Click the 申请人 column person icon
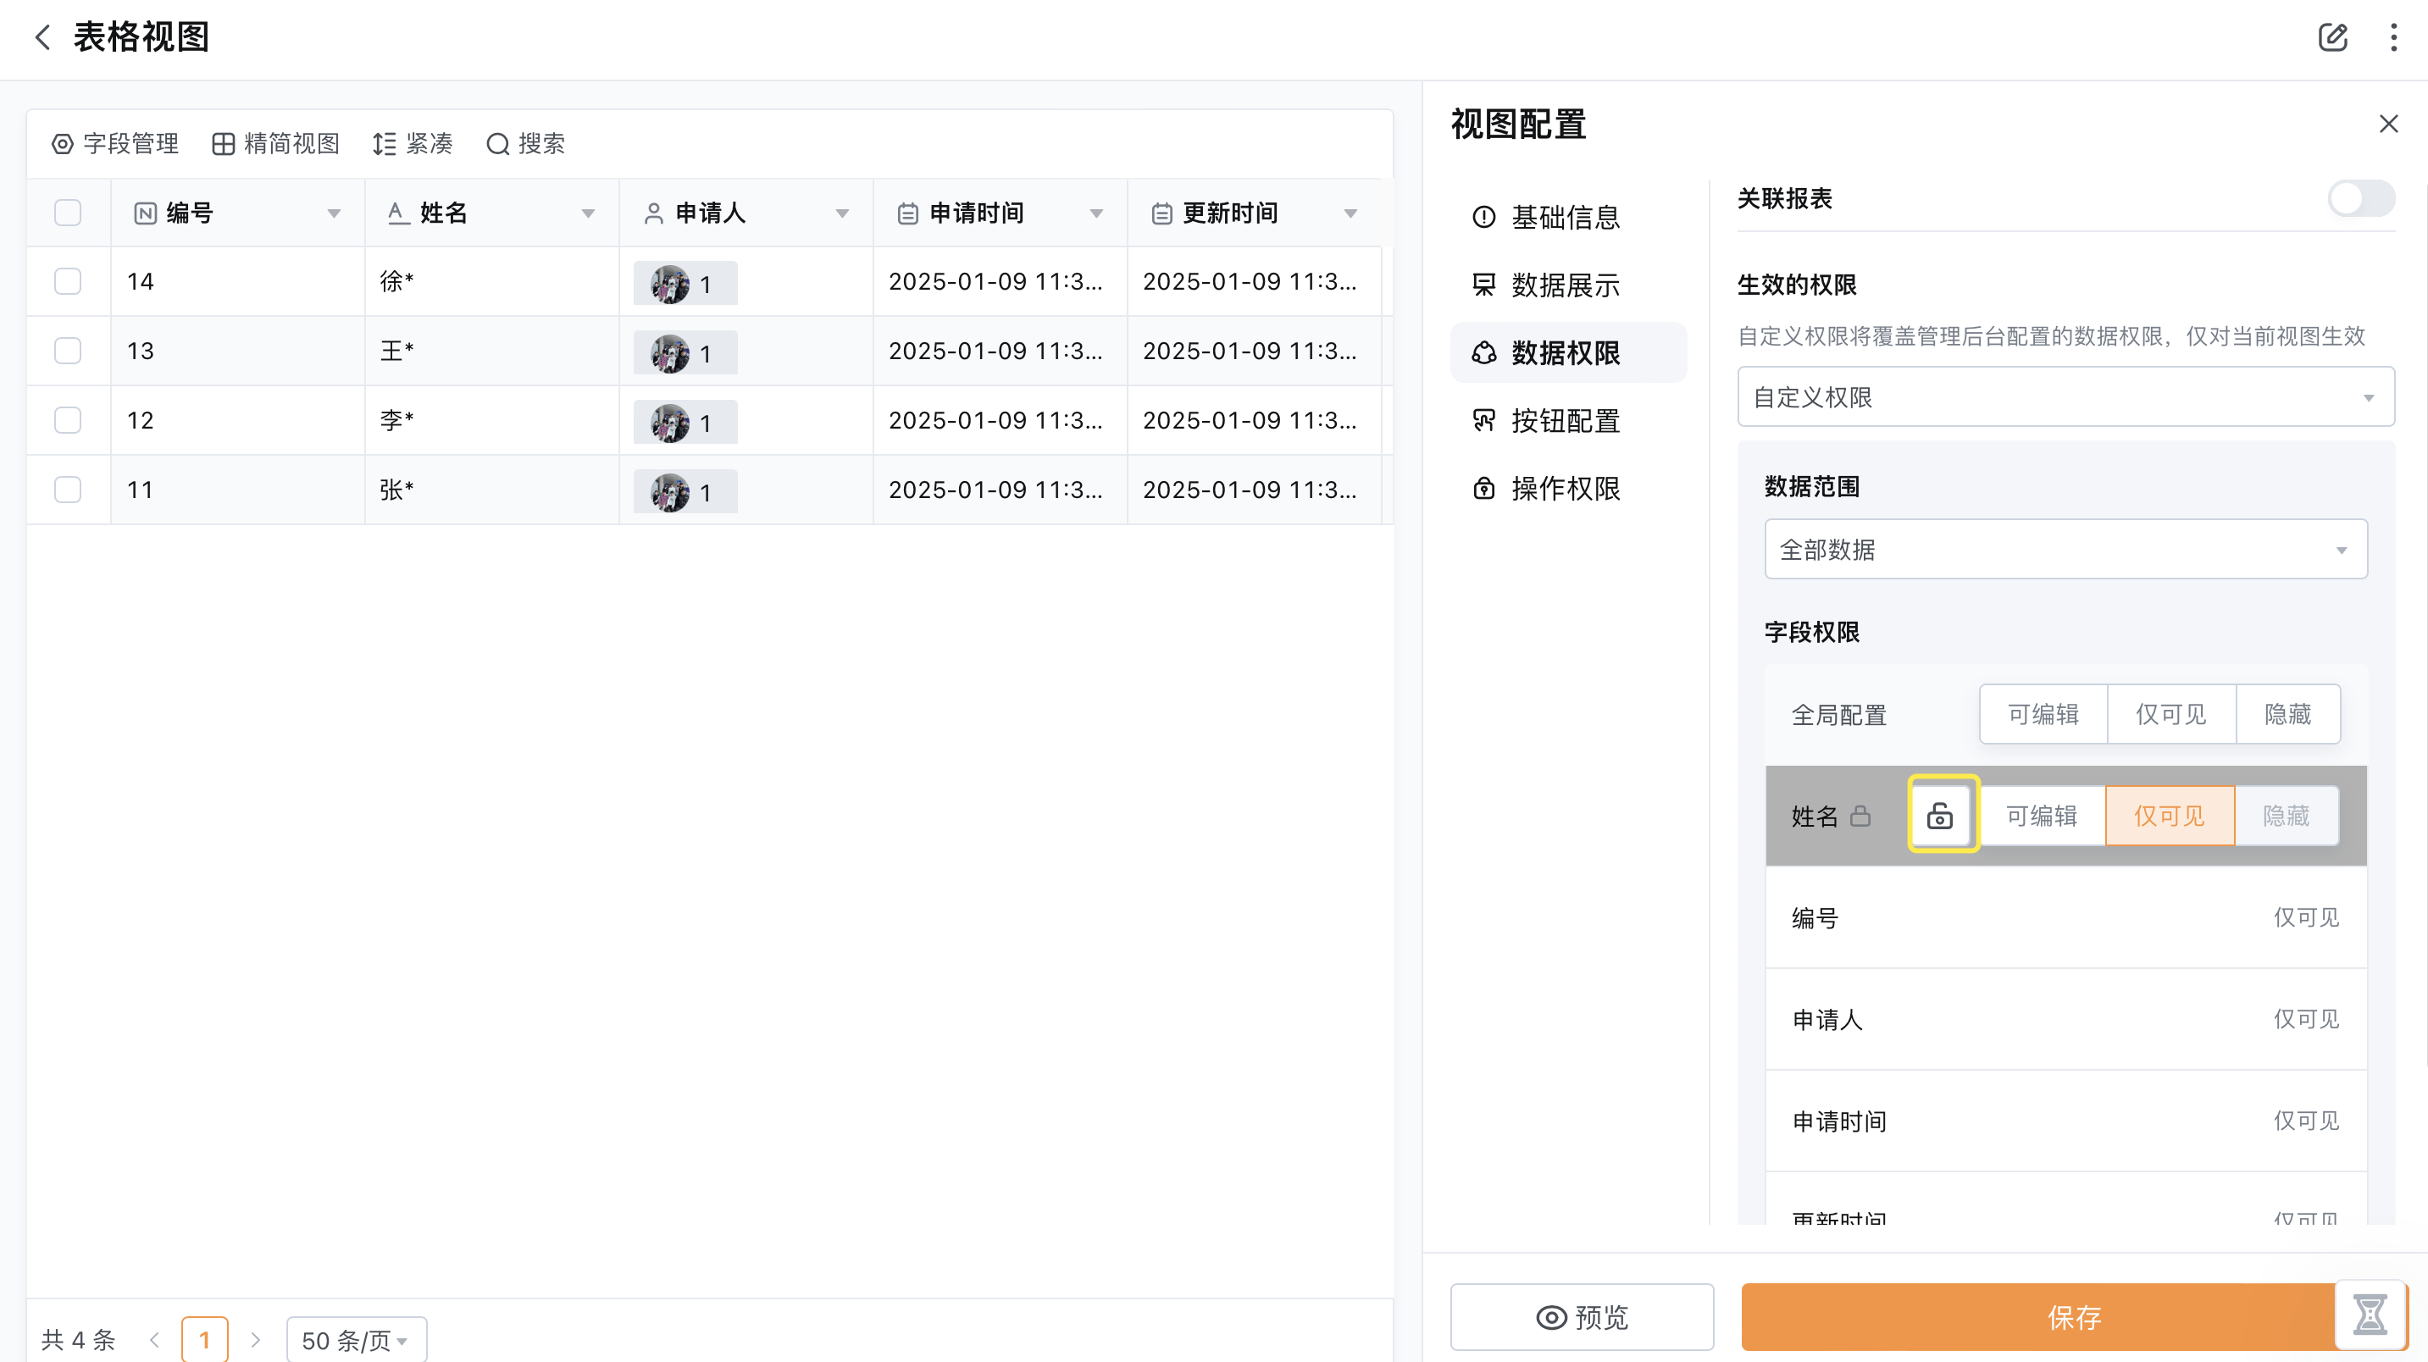Viewport: 2428px width, 1362px height. tap(653, 214)
